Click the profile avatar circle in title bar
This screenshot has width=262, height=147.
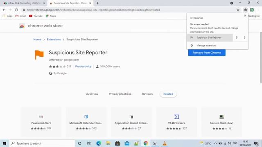click(232, 3)
